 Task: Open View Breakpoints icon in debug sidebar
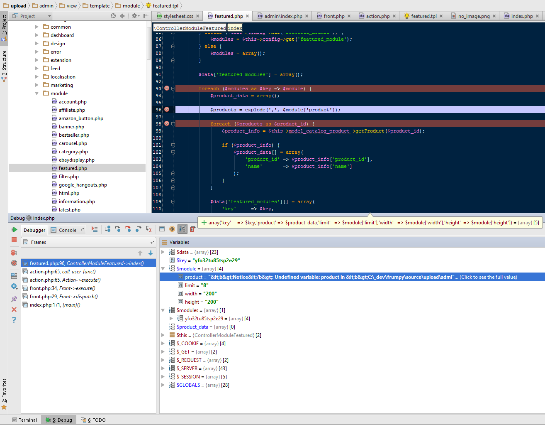tap(14, 253)
